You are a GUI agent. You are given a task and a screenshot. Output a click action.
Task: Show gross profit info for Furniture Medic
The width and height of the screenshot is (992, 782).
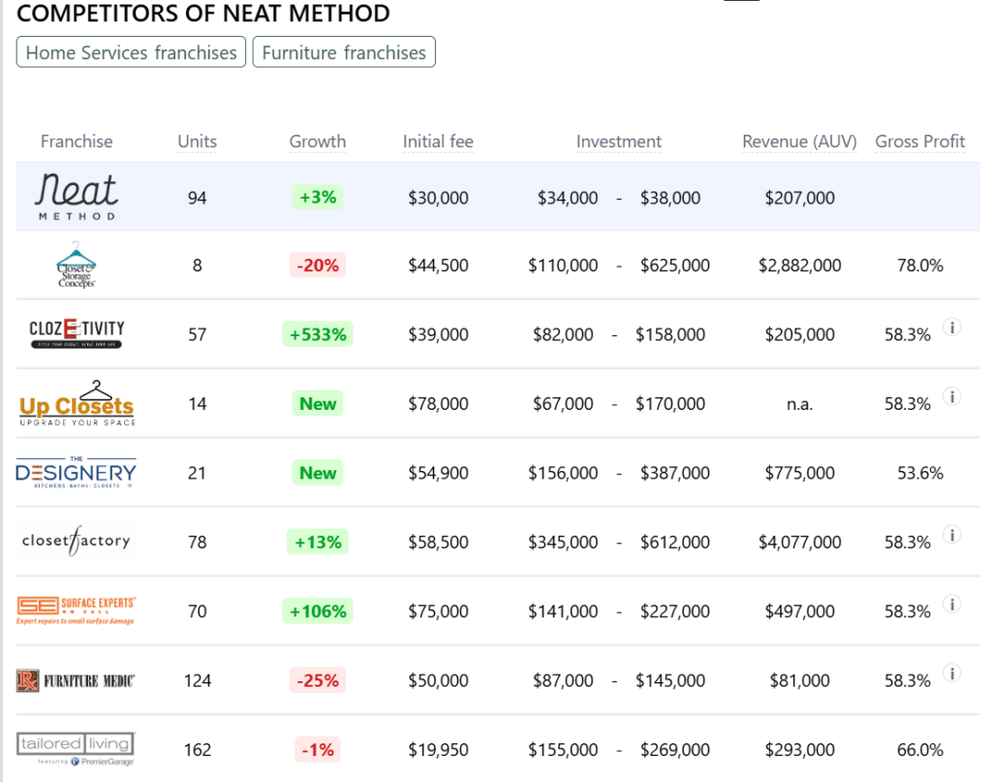pyautogui.click(x=951, y=673)
